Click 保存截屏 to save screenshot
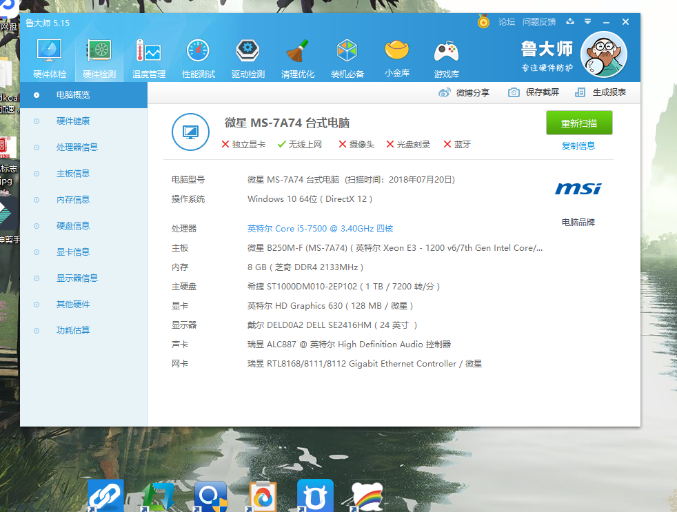The width and height of the screenshot is (677, 512). tap(534, 92)
